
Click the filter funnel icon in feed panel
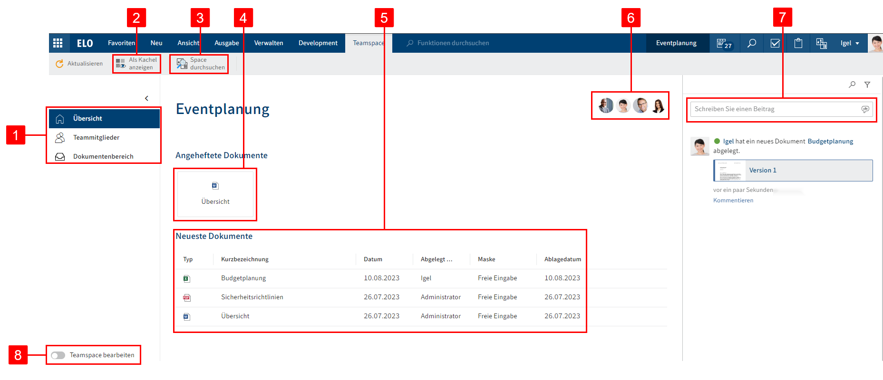(867, 85)
